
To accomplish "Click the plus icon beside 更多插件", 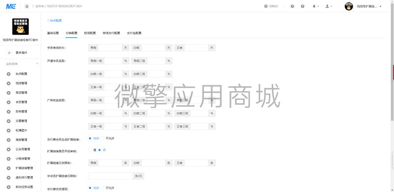I will [9, 53].
